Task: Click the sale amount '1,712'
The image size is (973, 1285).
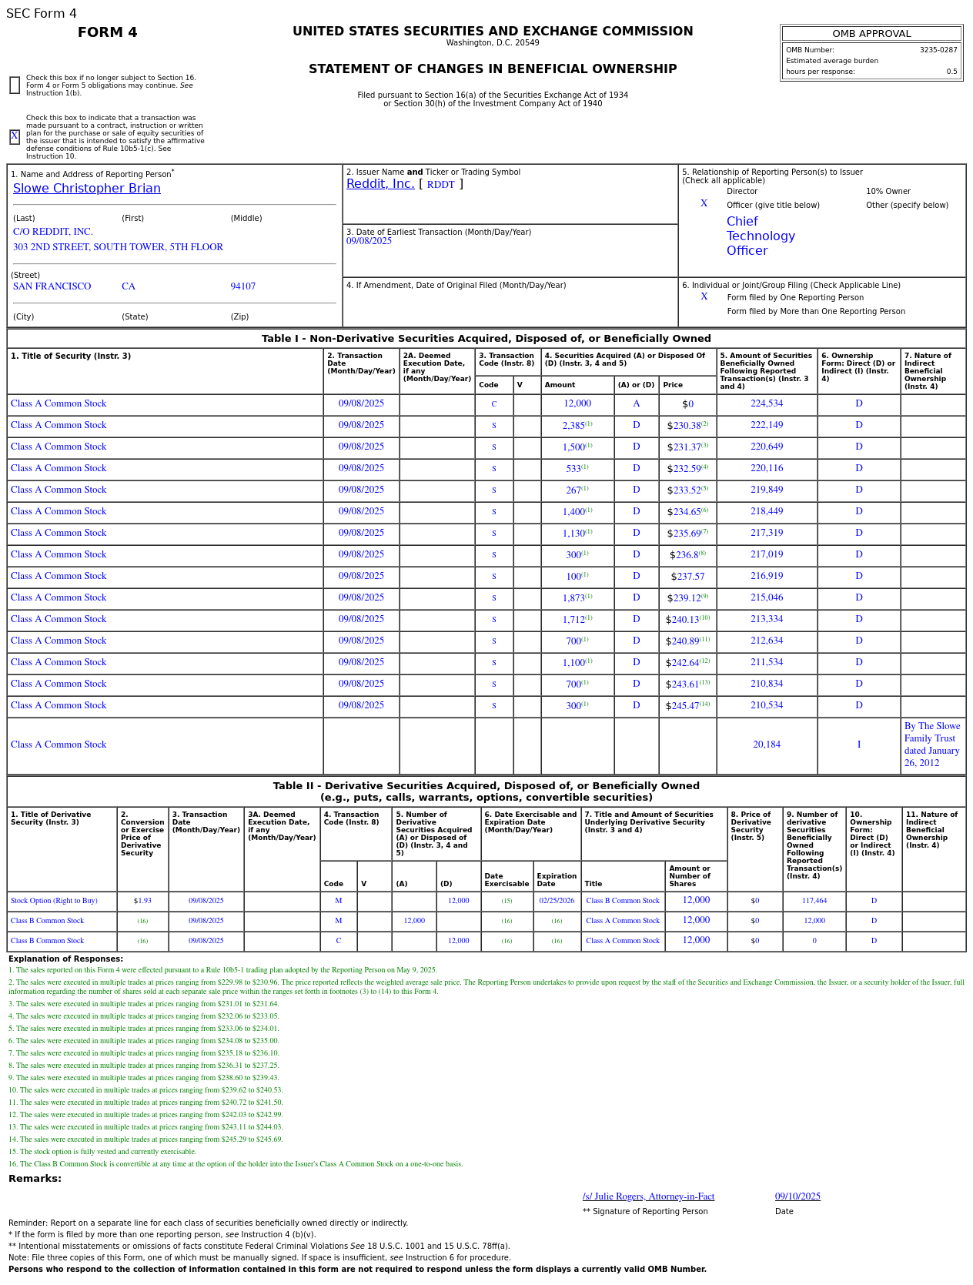Action: click(573, 620)
